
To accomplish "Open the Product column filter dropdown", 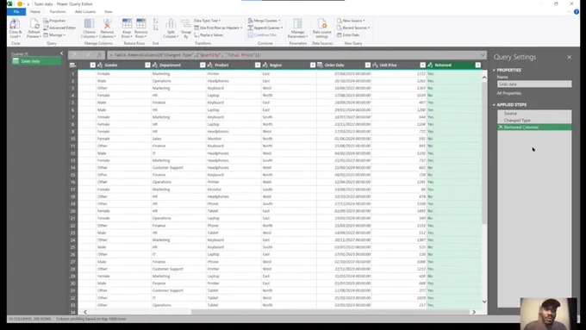I will (x=258, y=65).
